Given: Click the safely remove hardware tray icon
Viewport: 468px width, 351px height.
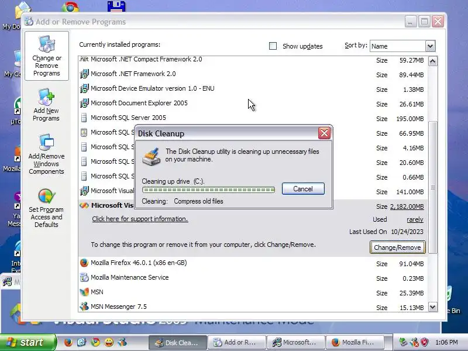Looking at the screenshot, I should point(403,342).
